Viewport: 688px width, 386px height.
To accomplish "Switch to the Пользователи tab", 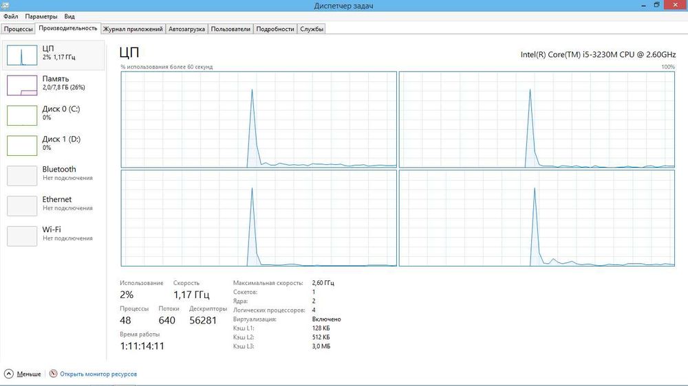I will (230, 29).
